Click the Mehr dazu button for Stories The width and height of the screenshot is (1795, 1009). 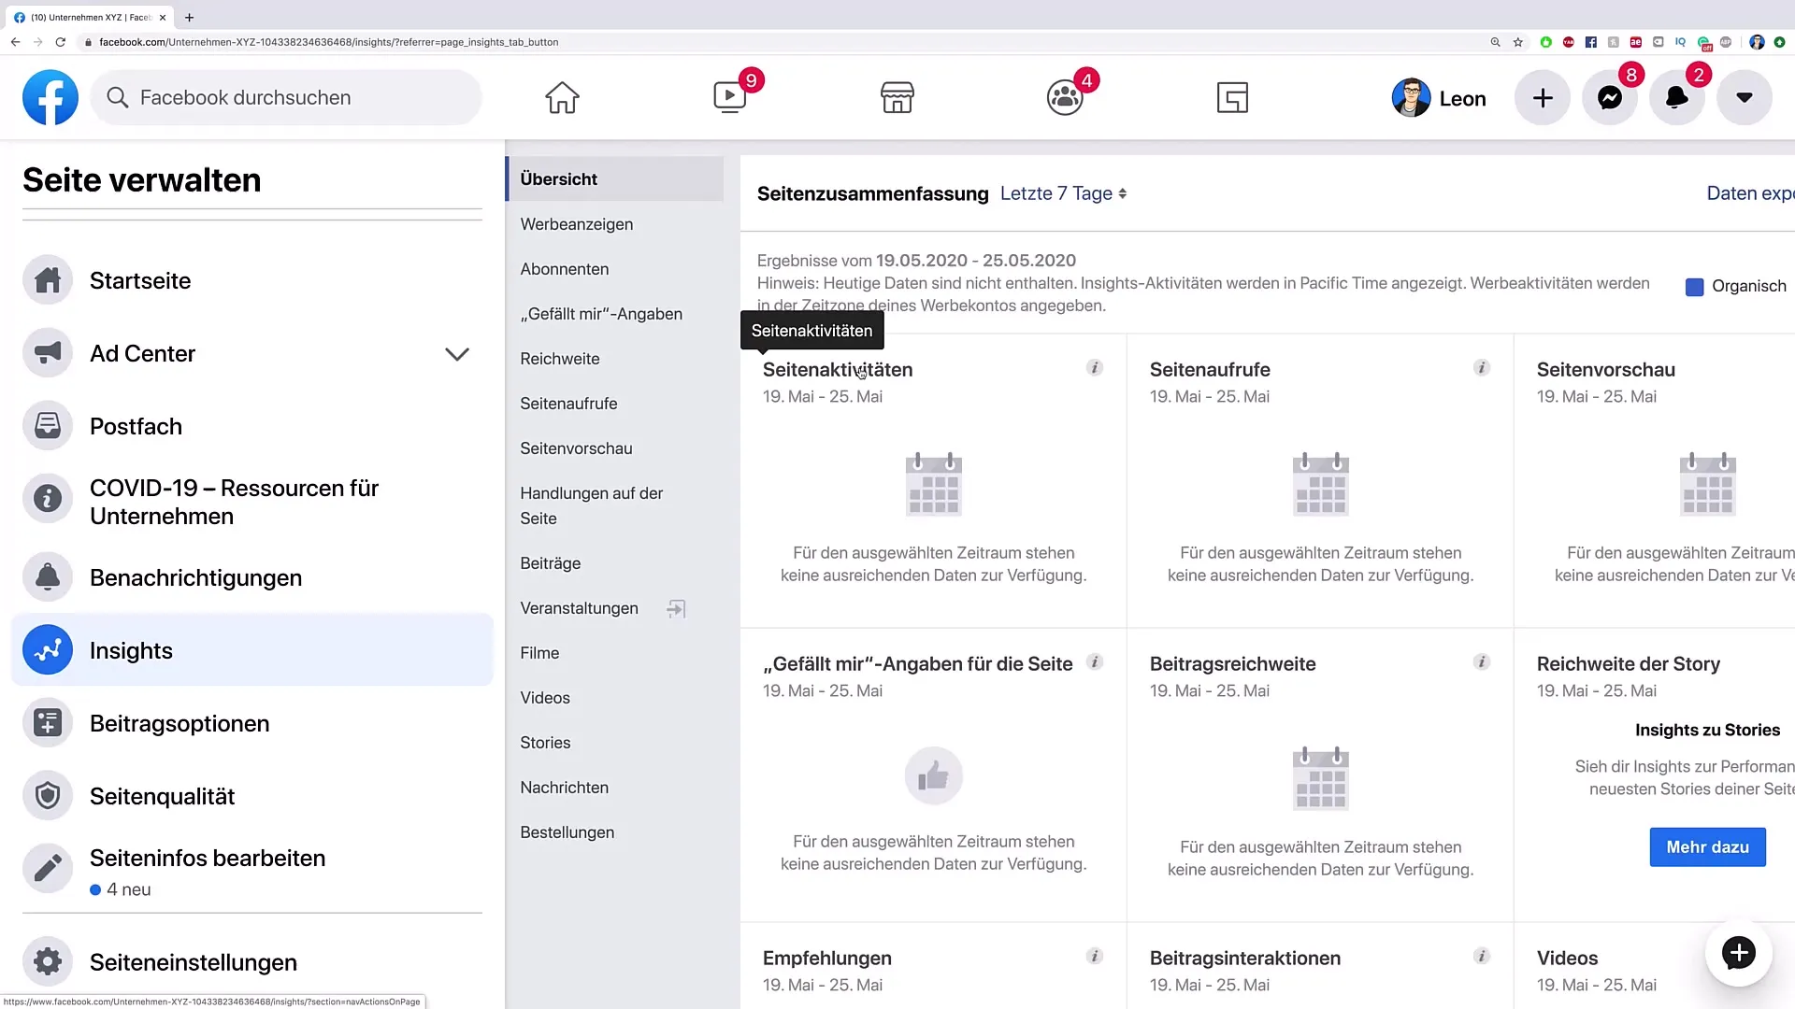click(x=1707, y=846)
